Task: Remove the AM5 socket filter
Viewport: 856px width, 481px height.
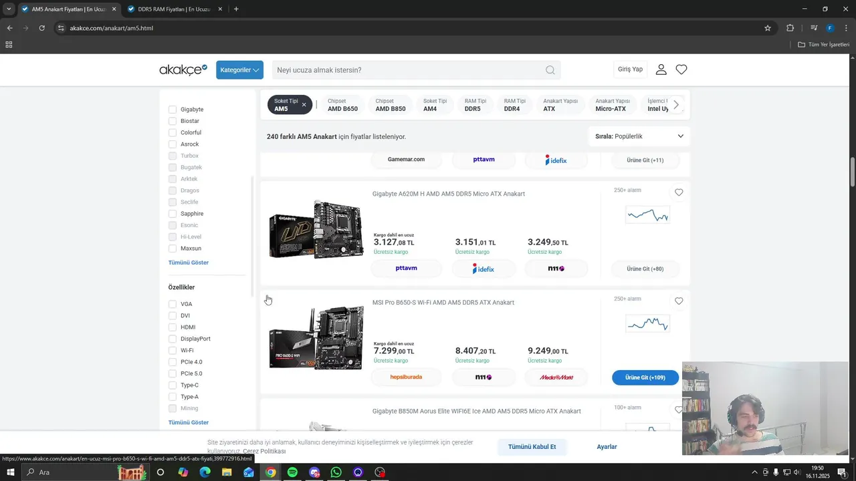Action: coord(304,105)
